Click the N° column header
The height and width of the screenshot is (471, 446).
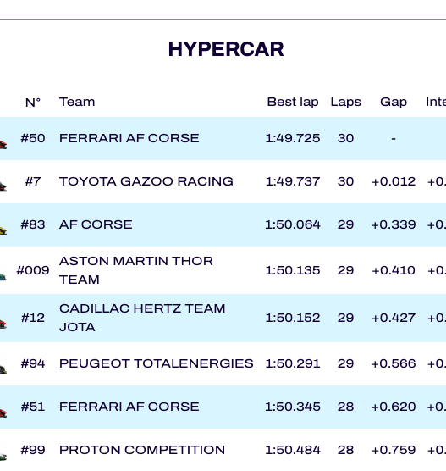33,103
